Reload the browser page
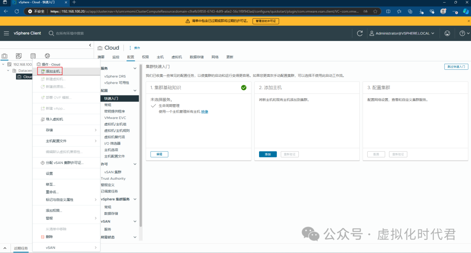This screenshot has height=253, width=471. pos(17,11)
